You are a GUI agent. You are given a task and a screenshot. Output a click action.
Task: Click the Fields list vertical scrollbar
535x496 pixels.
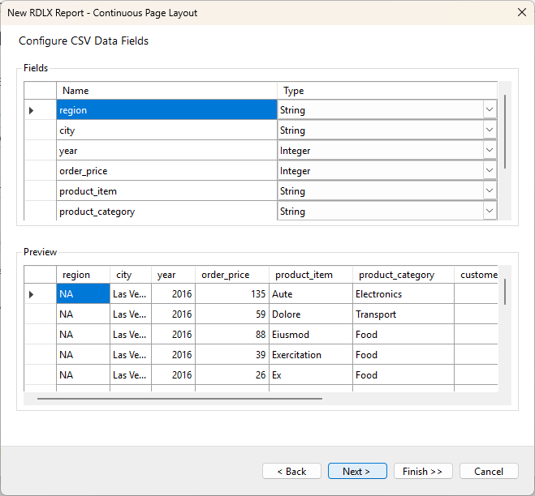(505, 131)
